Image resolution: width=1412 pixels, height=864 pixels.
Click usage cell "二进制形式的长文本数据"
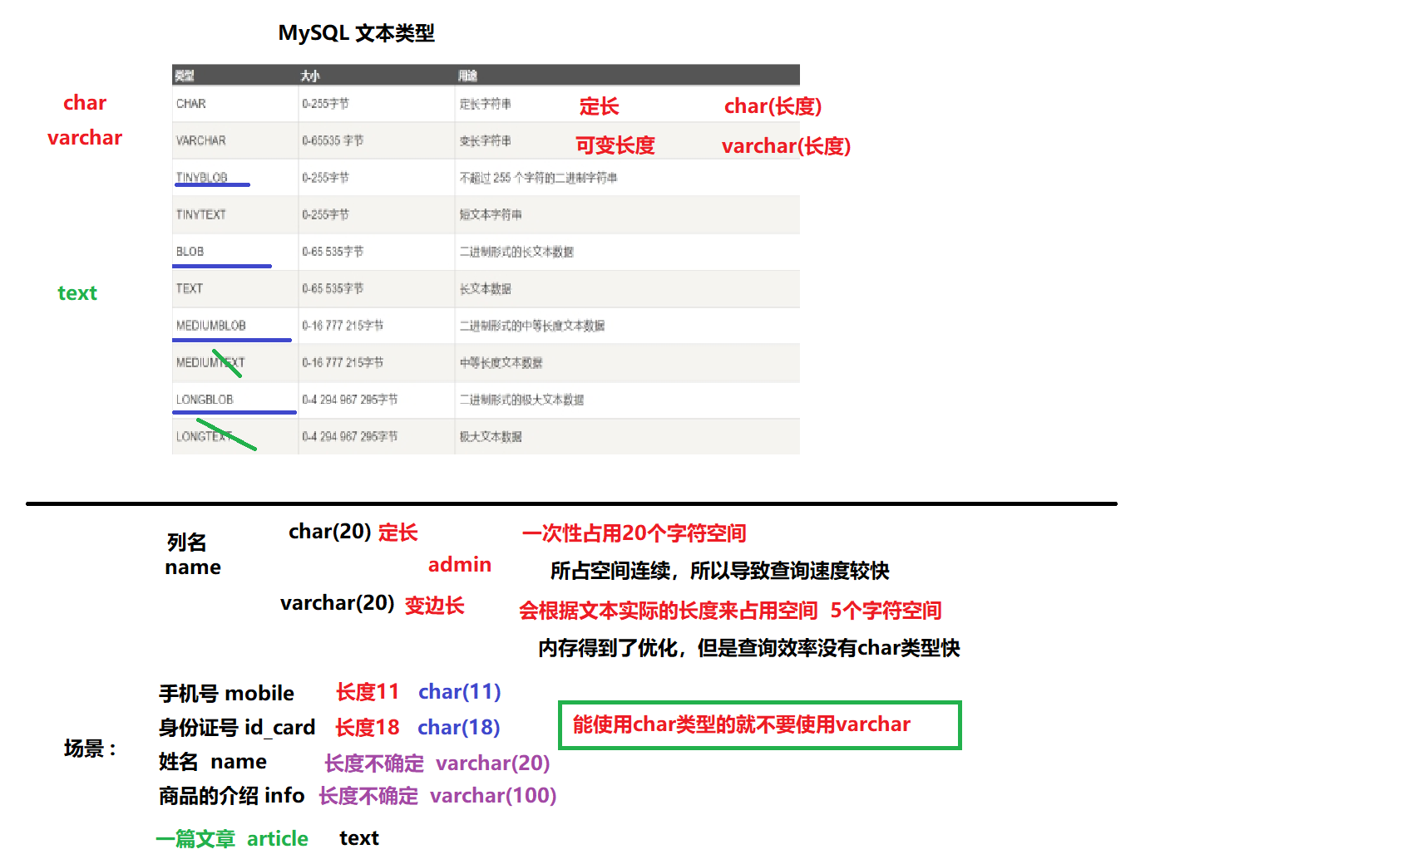(516, 252)
